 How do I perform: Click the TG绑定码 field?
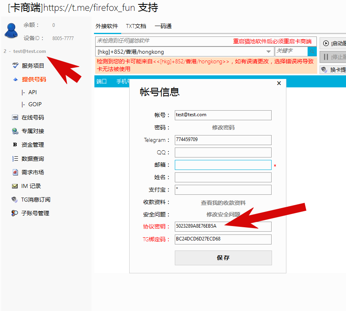pyautogui.click(x=223, y=239)
